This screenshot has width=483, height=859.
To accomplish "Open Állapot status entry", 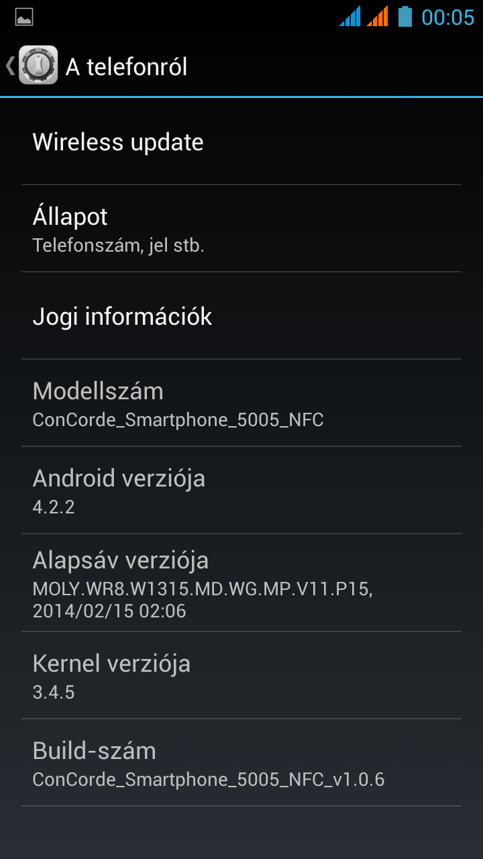I will coord(241,229).
